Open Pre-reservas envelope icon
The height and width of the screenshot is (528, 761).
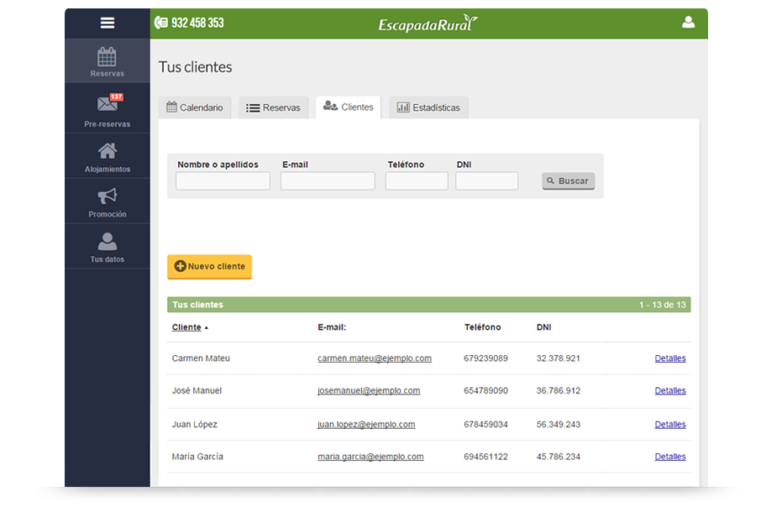pos(107,104)
